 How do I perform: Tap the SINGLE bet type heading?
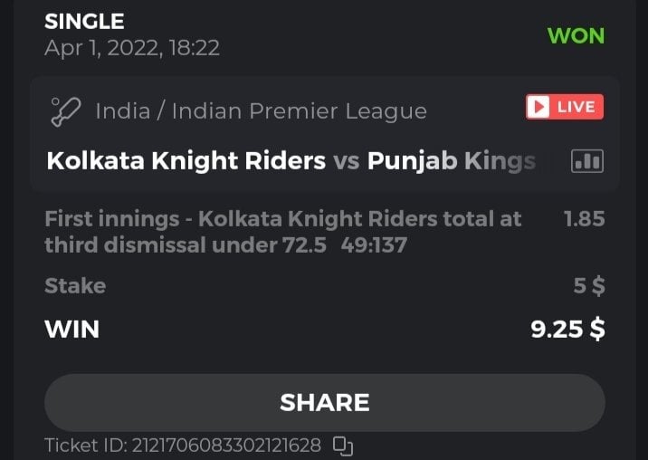click(84, 21)
